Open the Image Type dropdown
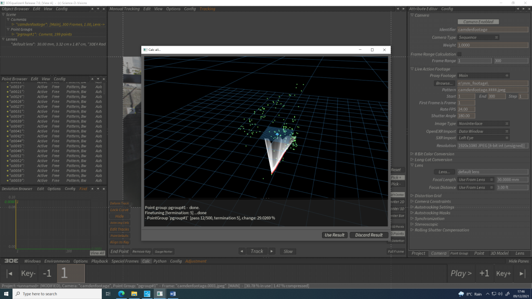This screenshot has height=299, width=532. [483, 124]
